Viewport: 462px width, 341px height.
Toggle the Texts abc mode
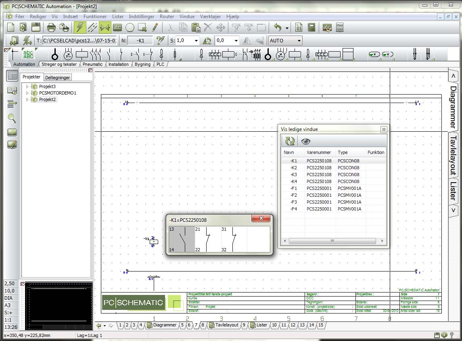pyautogui.click(x=117, y=27)
